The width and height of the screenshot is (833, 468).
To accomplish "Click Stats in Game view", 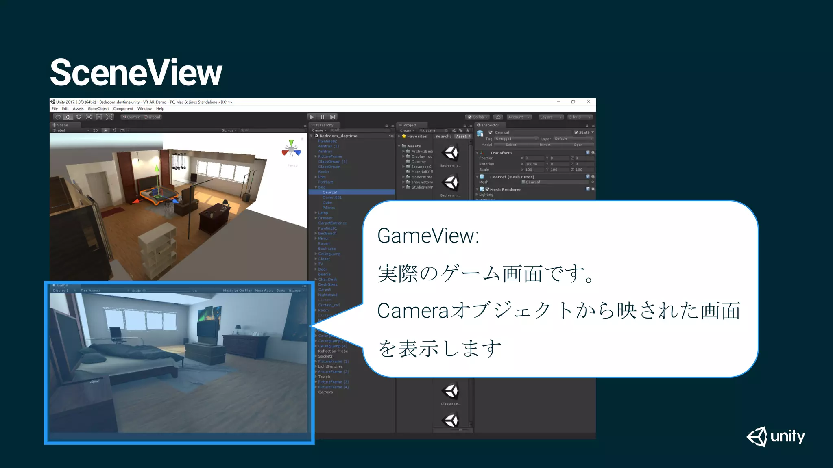I will click(281, 290).
